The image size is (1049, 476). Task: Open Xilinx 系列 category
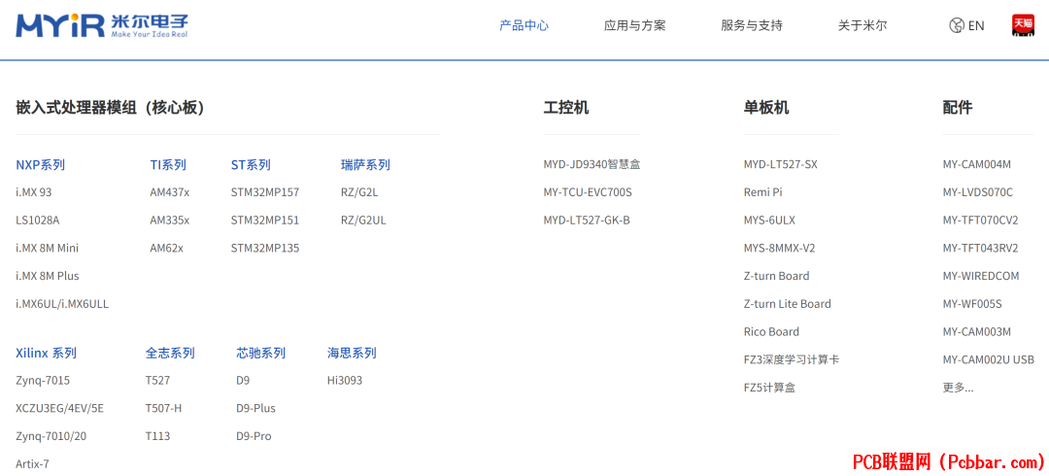click(x=47, y=353)
